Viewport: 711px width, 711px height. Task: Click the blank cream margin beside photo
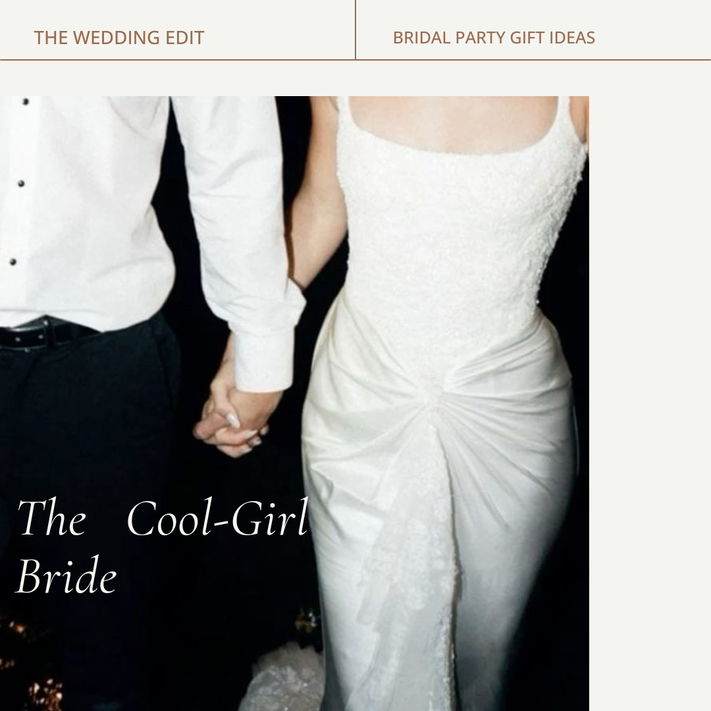pyautogui.click(x=650, y=403)
